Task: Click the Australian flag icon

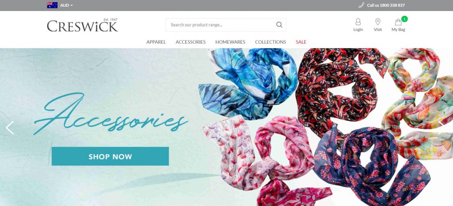Action: [x=52, y=5]
